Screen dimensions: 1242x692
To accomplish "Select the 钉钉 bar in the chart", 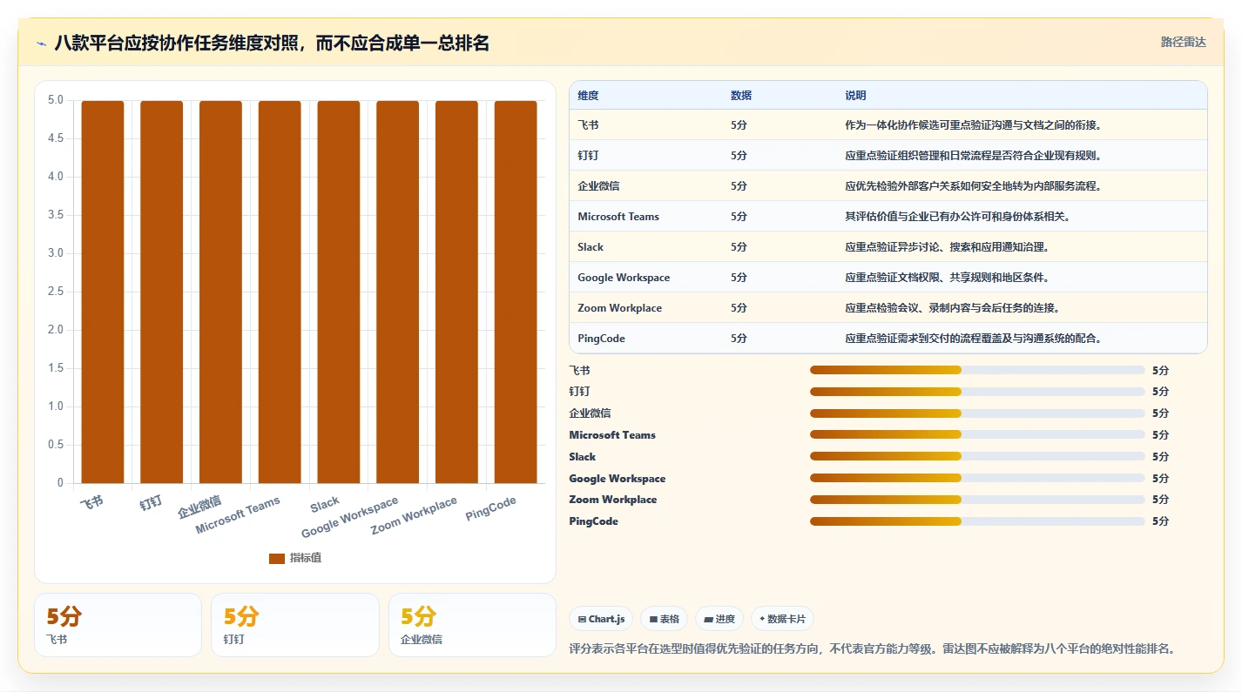I will [x=162, y=292].
